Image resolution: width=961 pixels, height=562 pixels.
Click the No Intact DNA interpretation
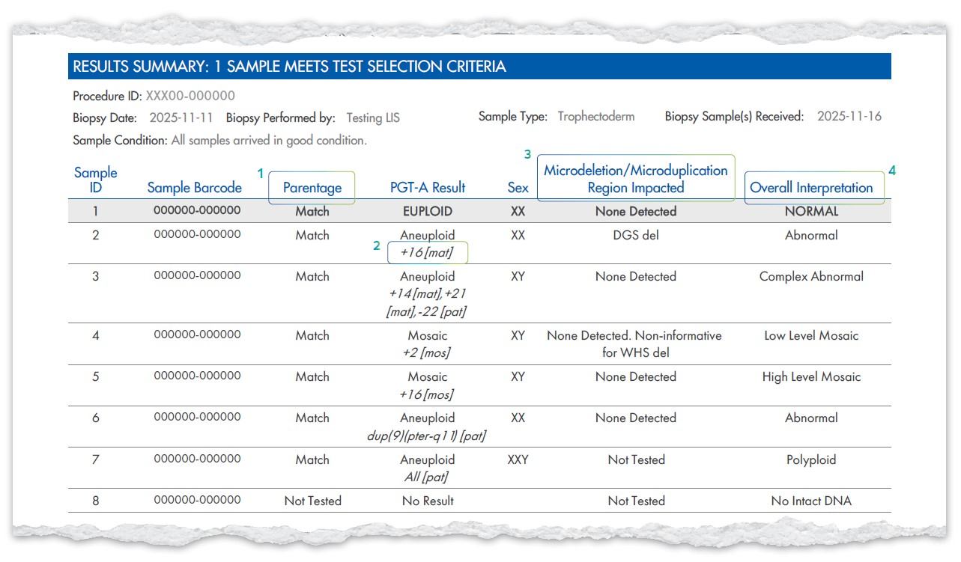811,501
